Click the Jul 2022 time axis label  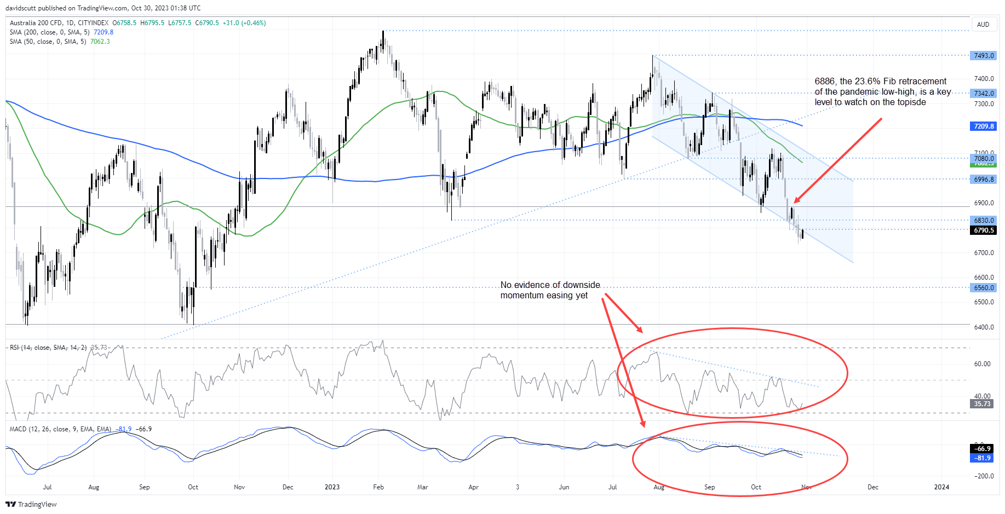[x=47, y=487]
